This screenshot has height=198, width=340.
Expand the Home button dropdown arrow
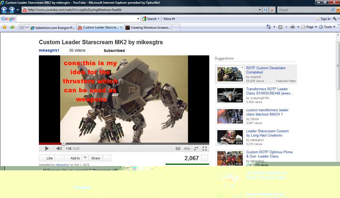[274, 27]
